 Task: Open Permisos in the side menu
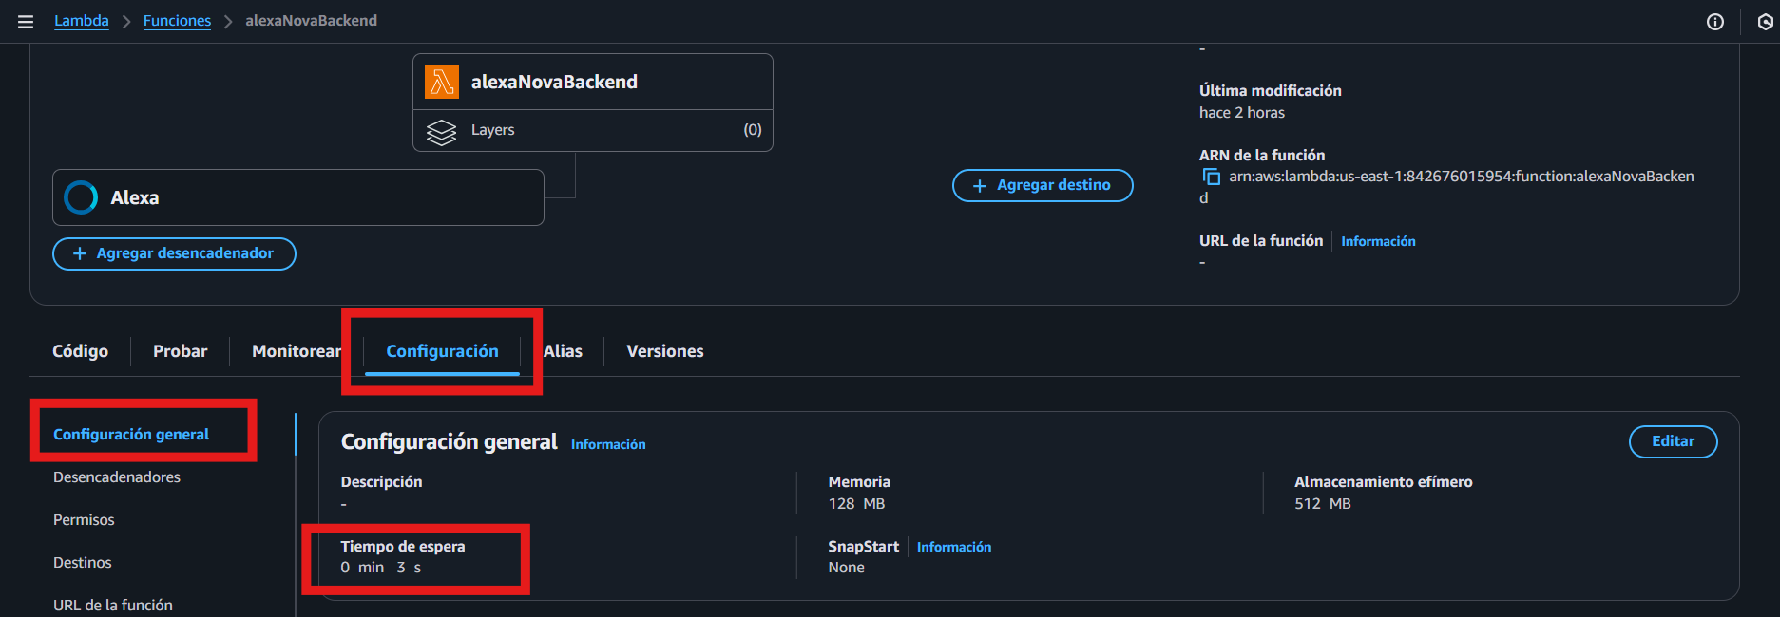[84, 520]
